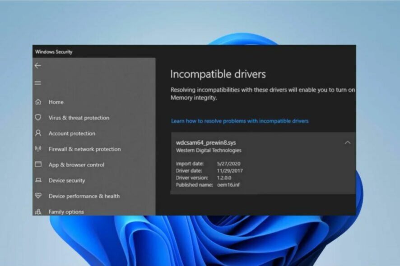Screen dimensions: 400x266
Task: Click Western Digital Technologies text
Action: point(209,150)
